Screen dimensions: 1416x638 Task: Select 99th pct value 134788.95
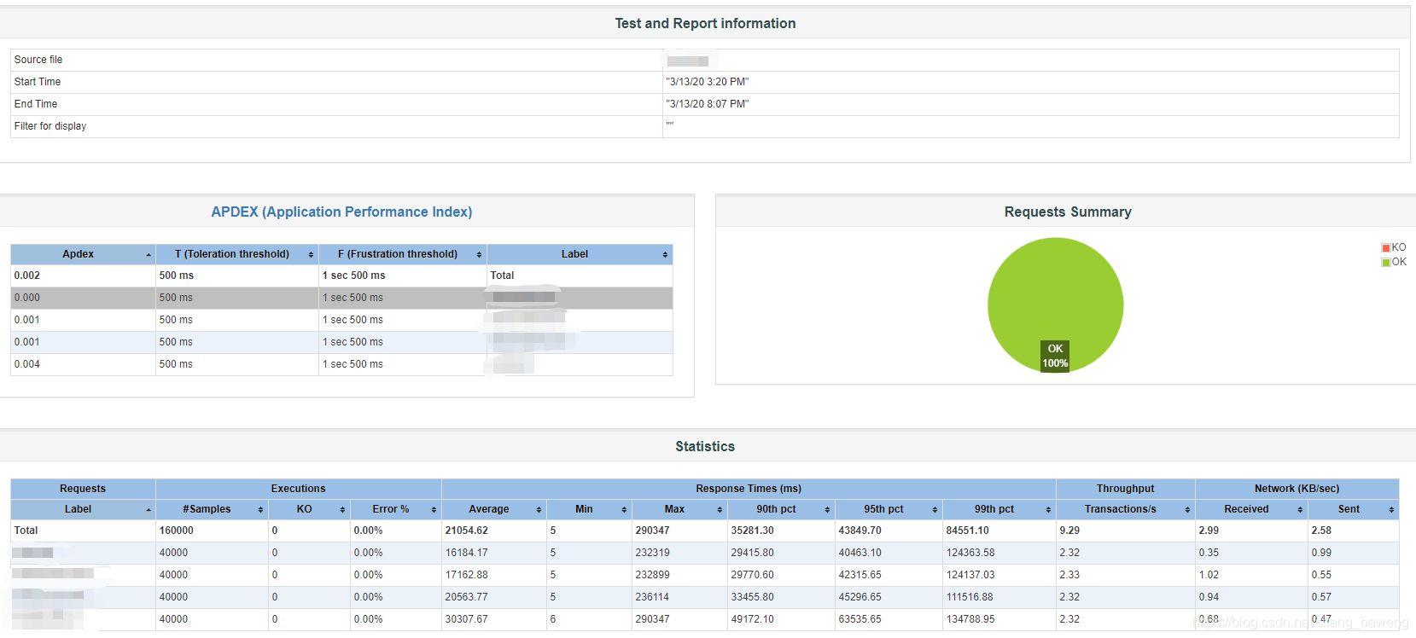coord(970,619)
